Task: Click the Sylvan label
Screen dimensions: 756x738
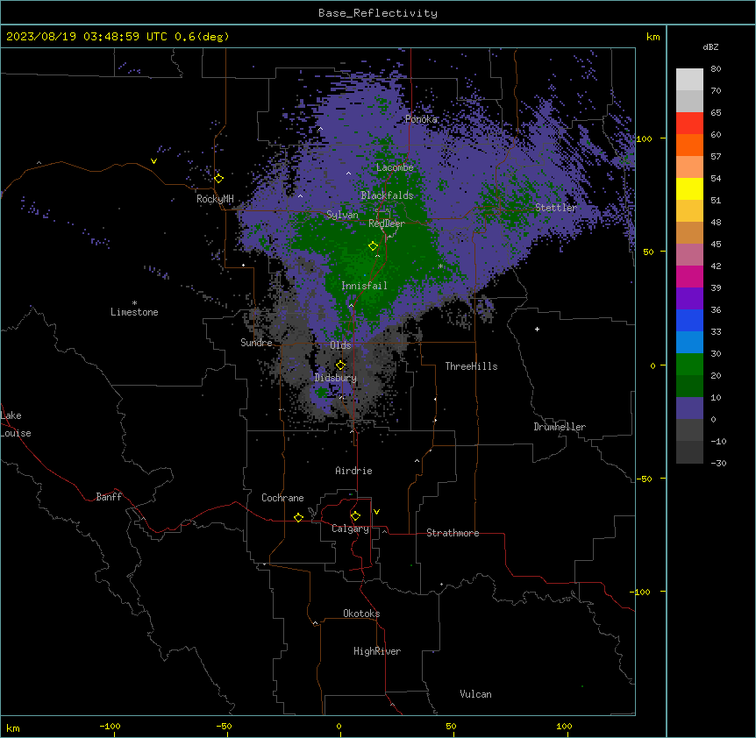Action: click(x=342, y=215)
